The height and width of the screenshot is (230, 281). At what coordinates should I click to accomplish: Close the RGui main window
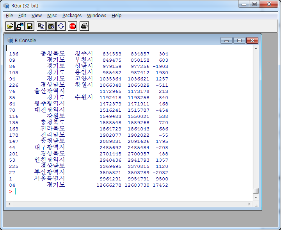(x=269, y=4)
